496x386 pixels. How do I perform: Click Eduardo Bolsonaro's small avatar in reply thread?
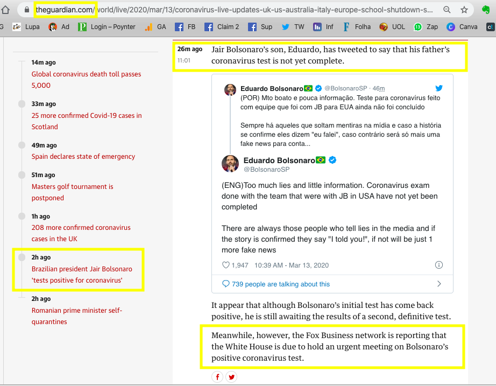pos(230,89)
